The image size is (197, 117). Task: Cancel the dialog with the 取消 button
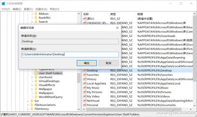pyautogui.click(x=109, y=63)
